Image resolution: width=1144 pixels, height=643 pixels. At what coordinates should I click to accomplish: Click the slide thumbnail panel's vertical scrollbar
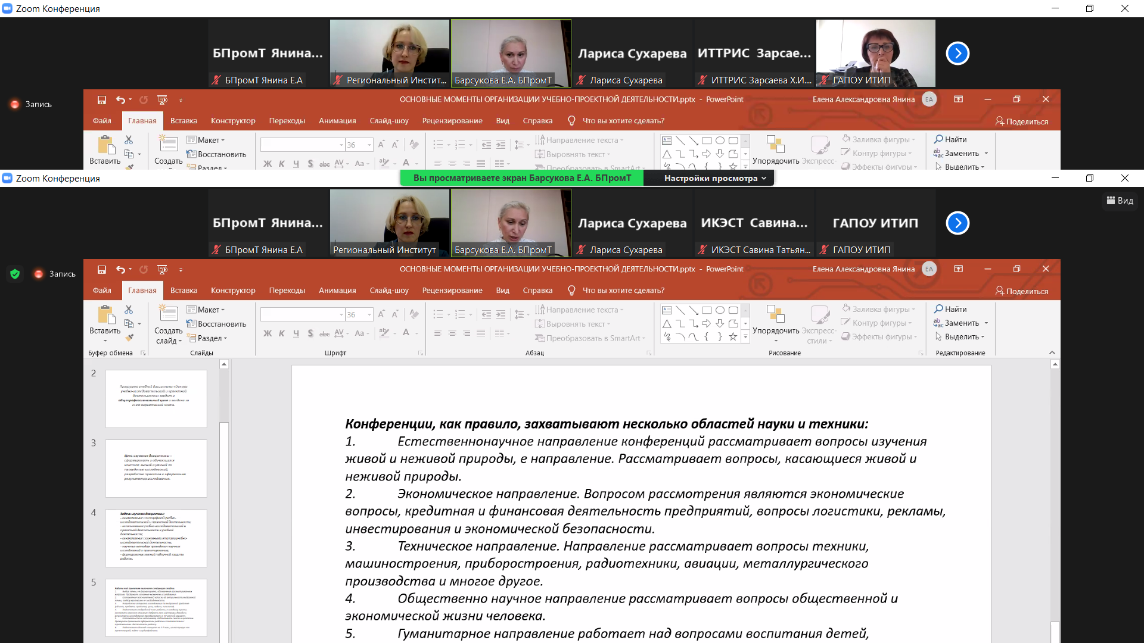click(x=224, y=500)
